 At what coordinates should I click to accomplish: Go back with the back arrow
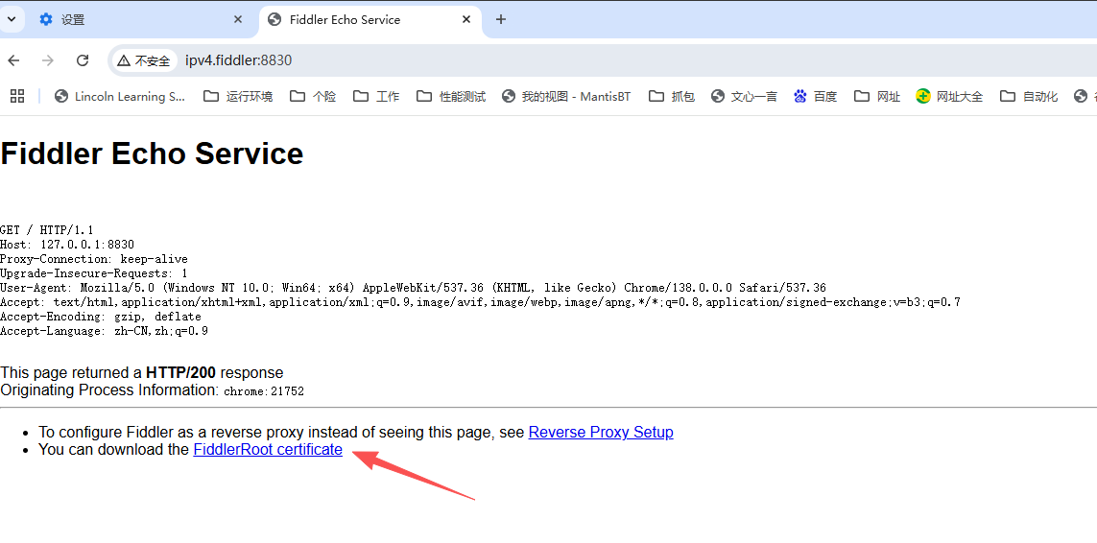[x=14, y=60]
